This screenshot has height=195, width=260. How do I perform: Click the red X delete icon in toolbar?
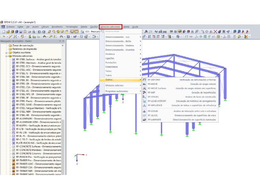pyautogui.click(x=215, y=31)
